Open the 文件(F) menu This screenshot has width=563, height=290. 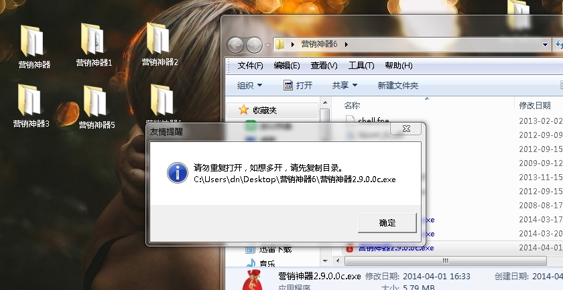(x=250, y=66)
